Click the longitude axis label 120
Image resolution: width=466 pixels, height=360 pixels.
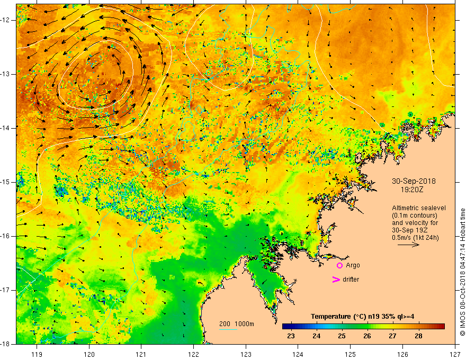(89, 354)
